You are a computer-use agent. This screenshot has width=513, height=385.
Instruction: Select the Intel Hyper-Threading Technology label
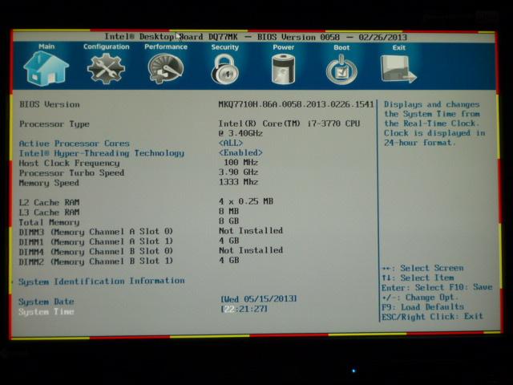tap(101, 153)
